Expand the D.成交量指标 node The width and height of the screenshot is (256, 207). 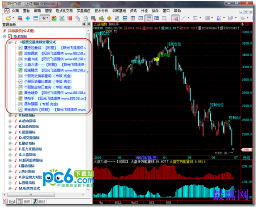10,138
